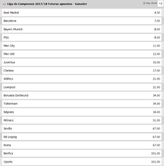
Task: Select Nápoles winner odds
Action: tap(82, 112)
